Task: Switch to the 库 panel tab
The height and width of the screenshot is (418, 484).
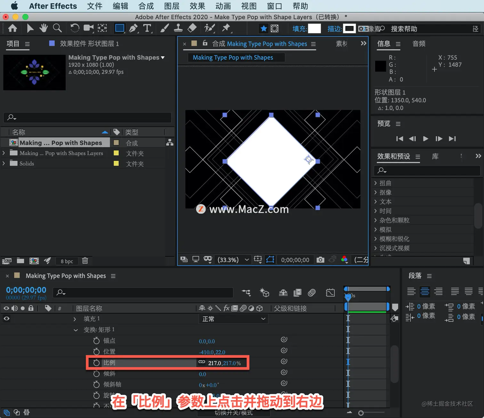Action: 435,156
